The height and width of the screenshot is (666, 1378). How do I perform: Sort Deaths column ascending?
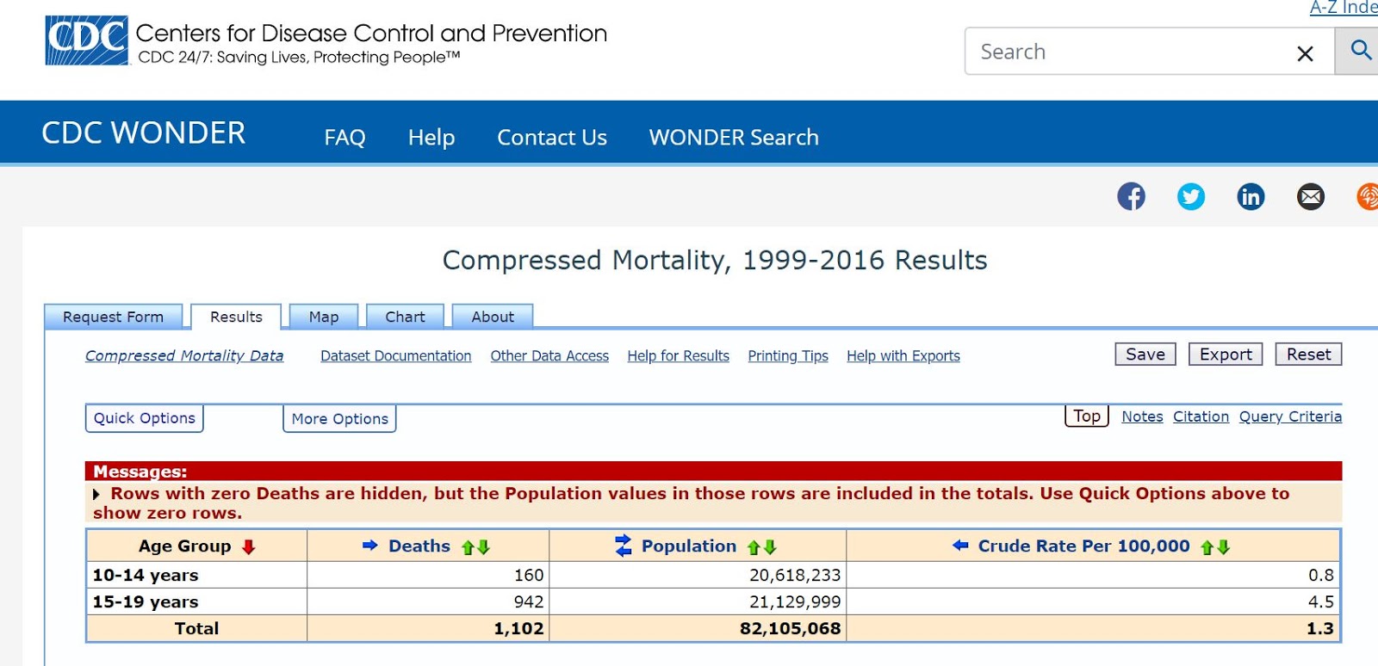pos(469,547)
